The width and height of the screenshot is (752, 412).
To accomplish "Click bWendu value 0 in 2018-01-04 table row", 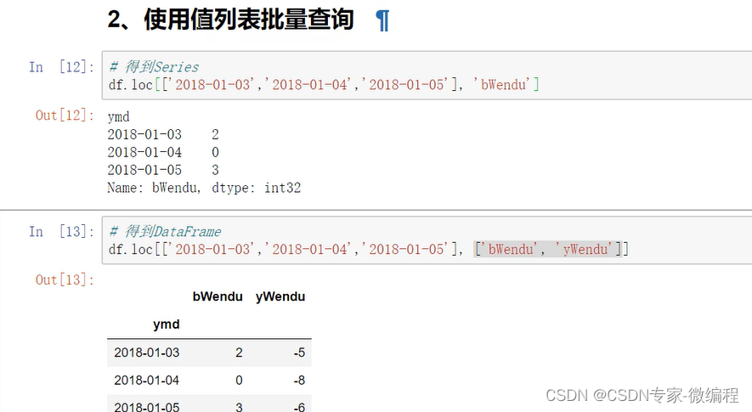I will tap(239, 381).
